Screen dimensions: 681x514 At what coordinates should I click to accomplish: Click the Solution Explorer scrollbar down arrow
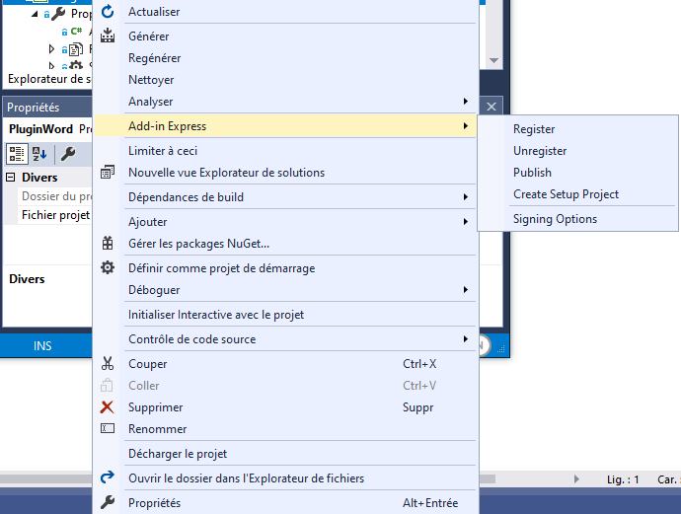pos(494,61)
